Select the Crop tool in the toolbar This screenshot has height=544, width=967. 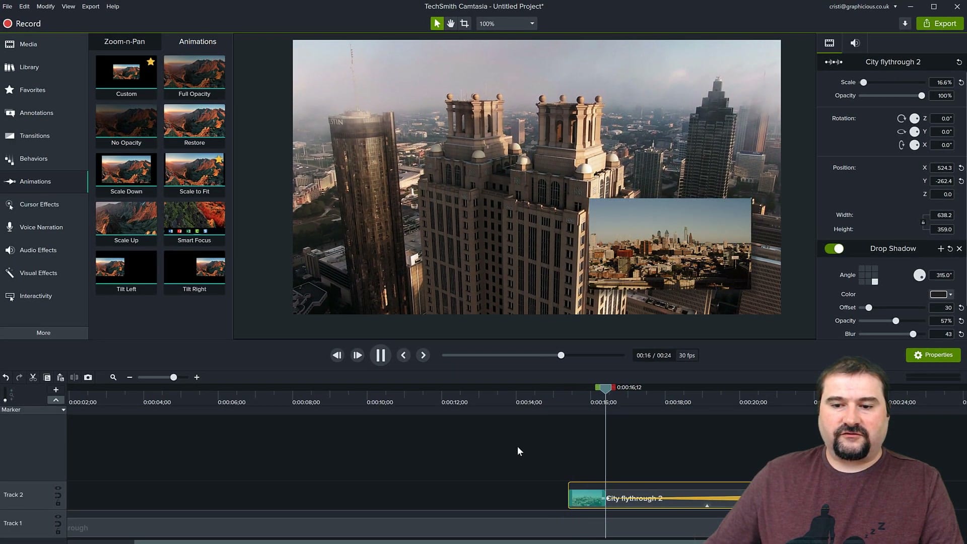pyautogui.click(x=463, y=23)
